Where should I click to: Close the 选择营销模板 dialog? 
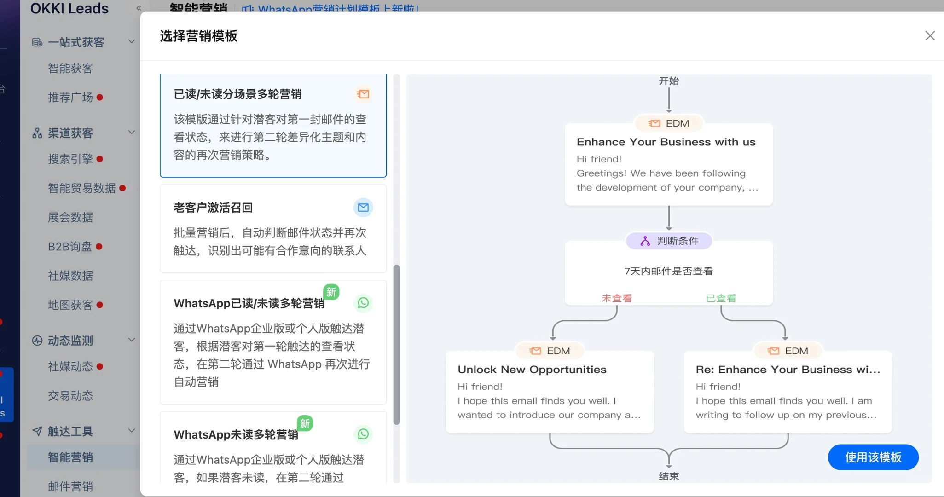click(929, 35)
